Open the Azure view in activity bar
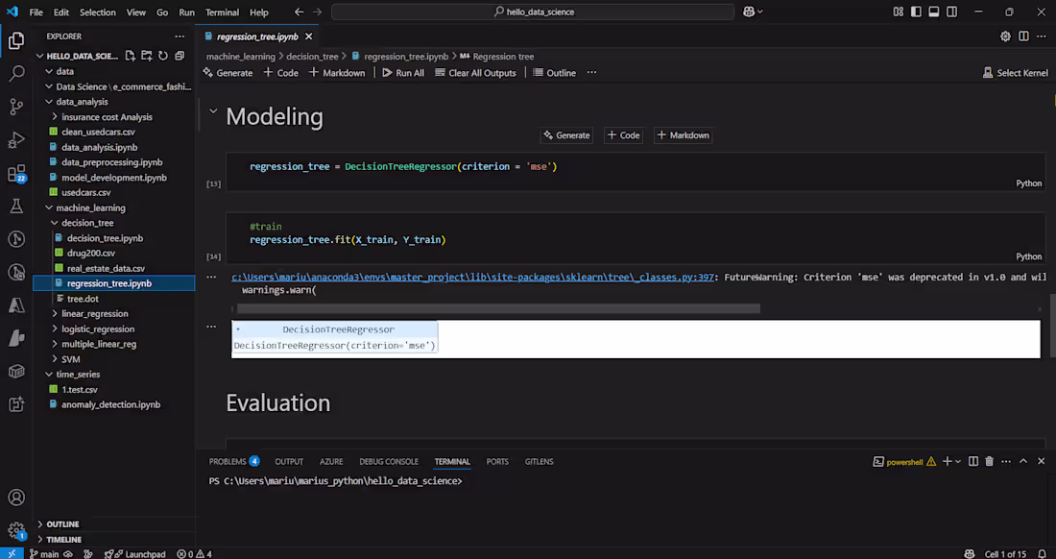 16,305
